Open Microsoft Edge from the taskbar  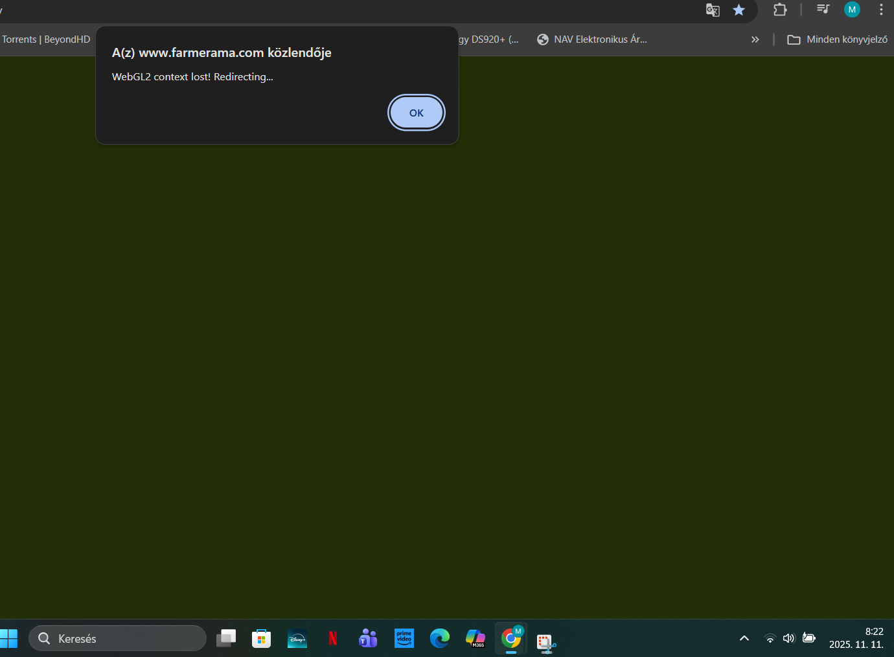point(440,639)
